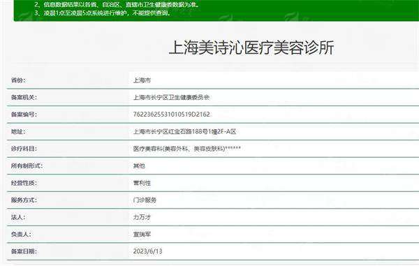Click the label 所有制形式:
Viewport: 419px width, 266px height.
pyautogui.click(x=27, y=166)
